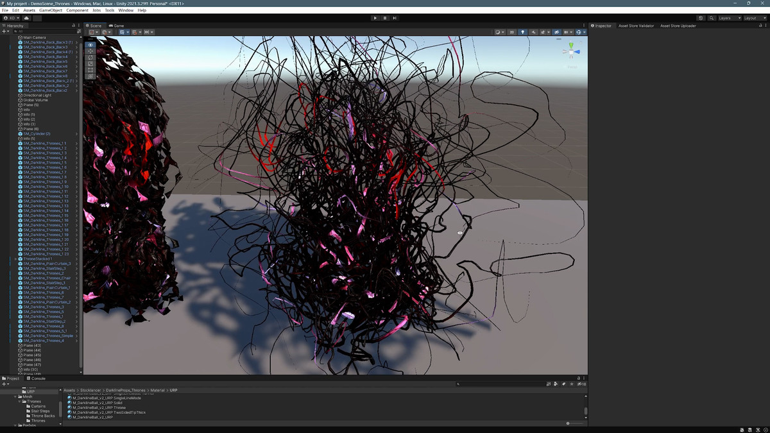This screenshot has height=433, width=770.
Task: Open the Undo History icon
Action: 701,18
